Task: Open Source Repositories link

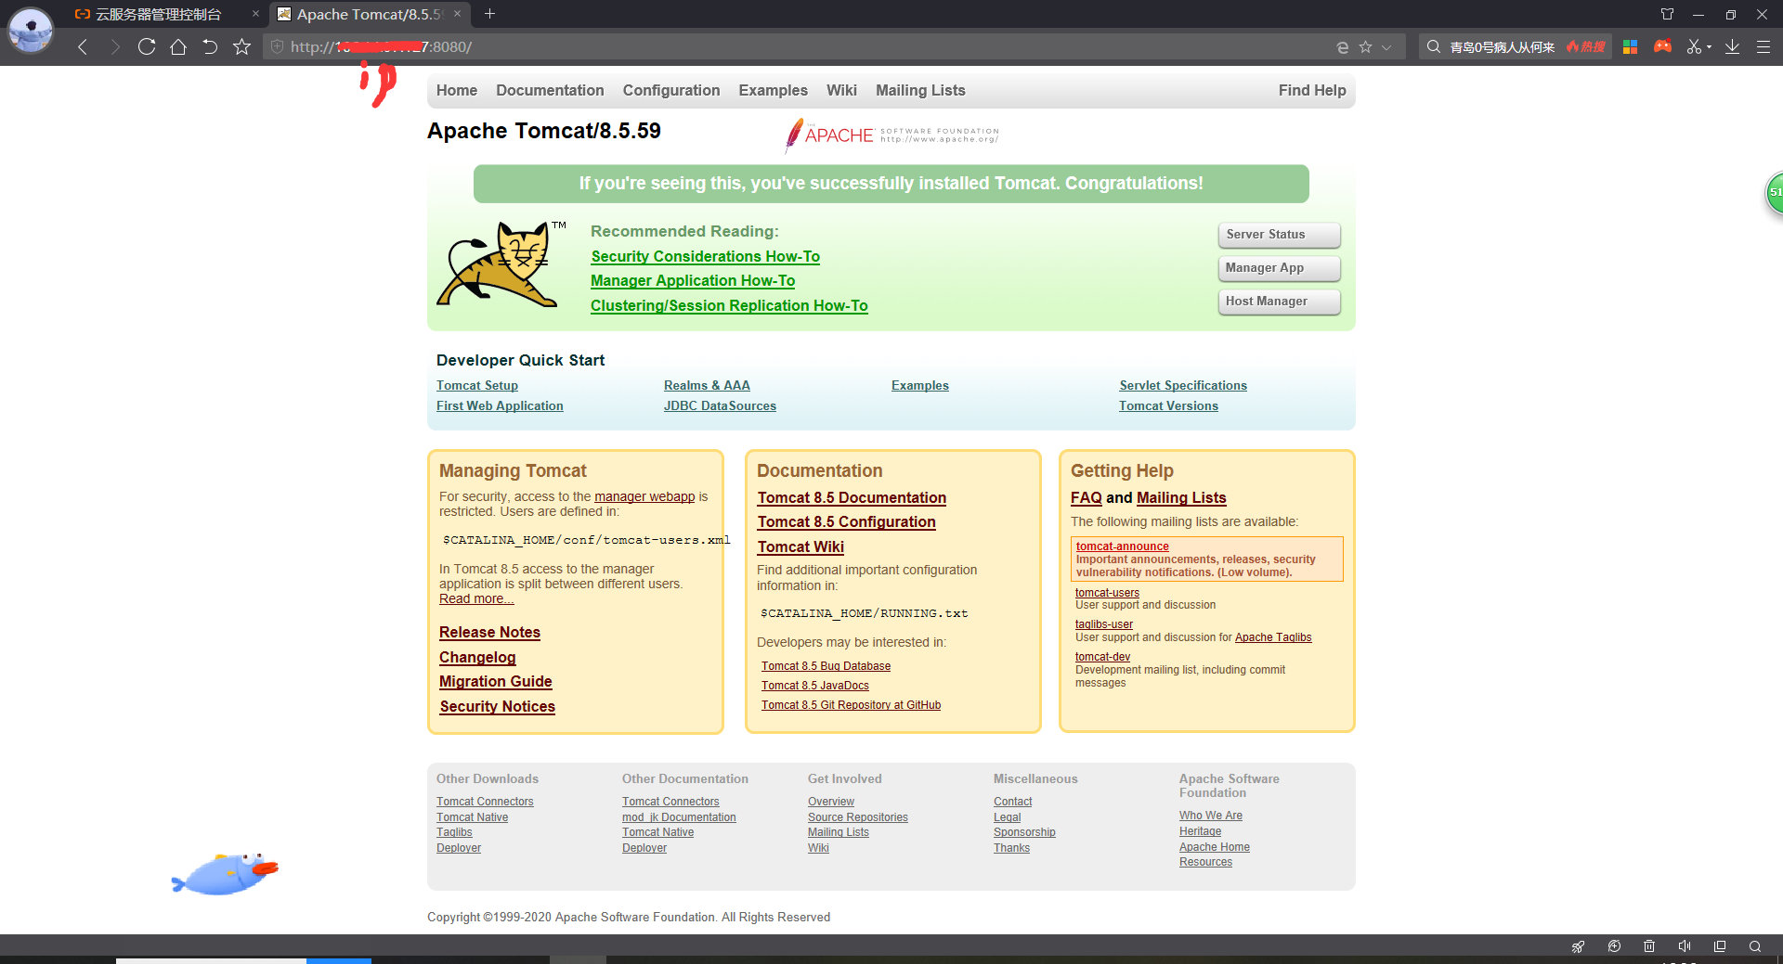Action: point(858,817)
